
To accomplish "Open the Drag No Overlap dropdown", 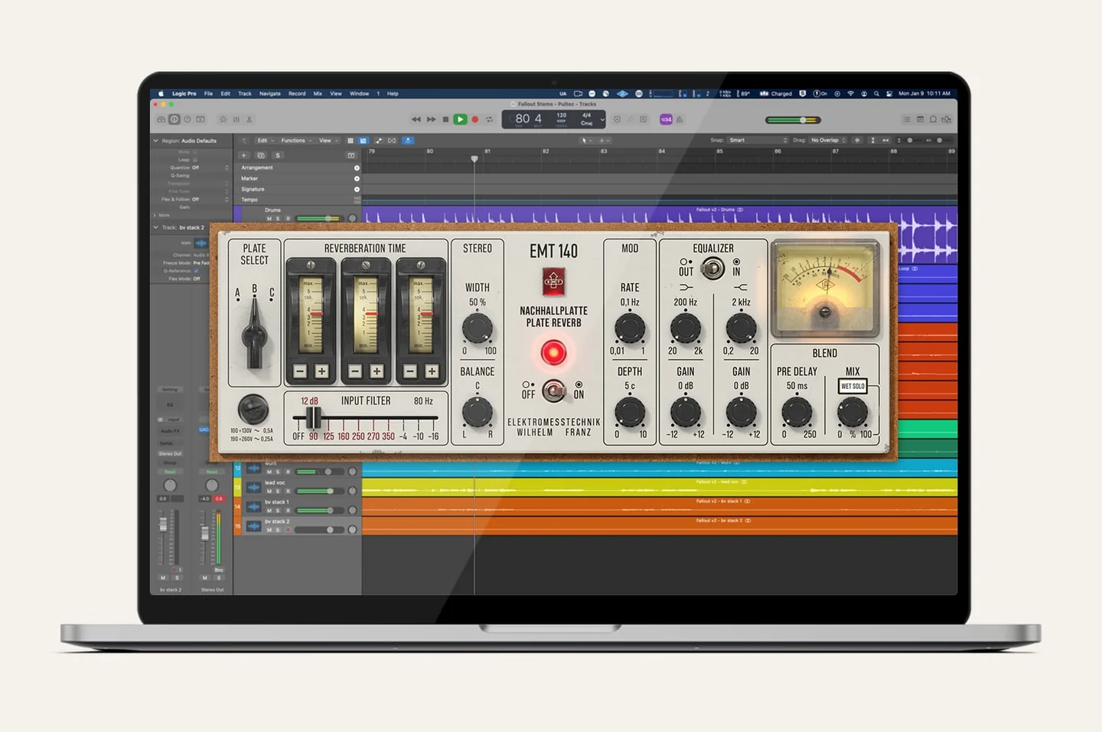I will pos(828,141).
